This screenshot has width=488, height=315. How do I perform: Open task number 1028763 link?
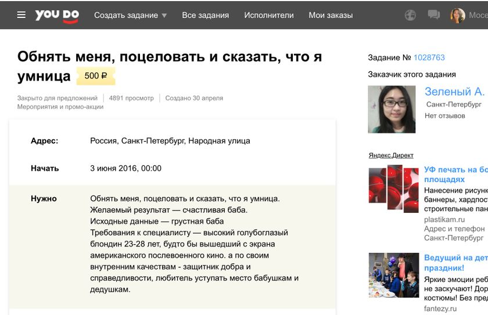pyautogui.click(x=429, y=57)
